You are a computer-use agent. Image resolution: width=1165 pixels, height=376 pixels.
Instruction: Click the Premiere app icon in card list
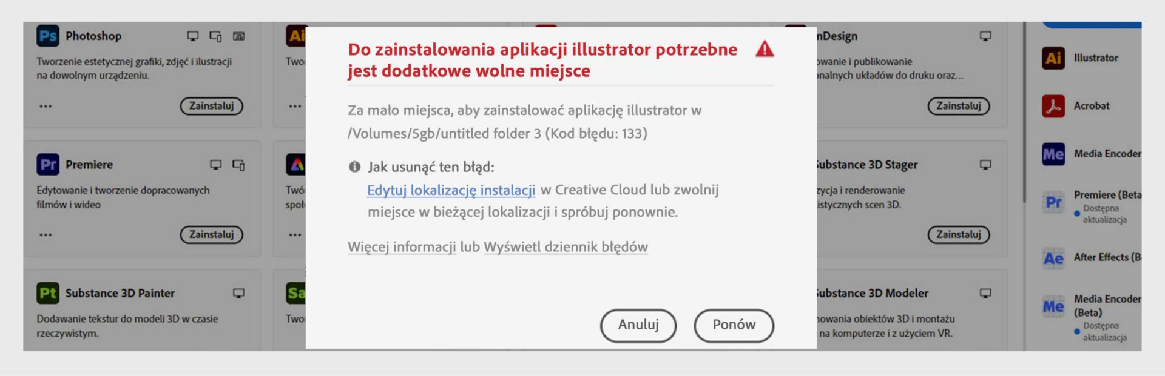48,164
